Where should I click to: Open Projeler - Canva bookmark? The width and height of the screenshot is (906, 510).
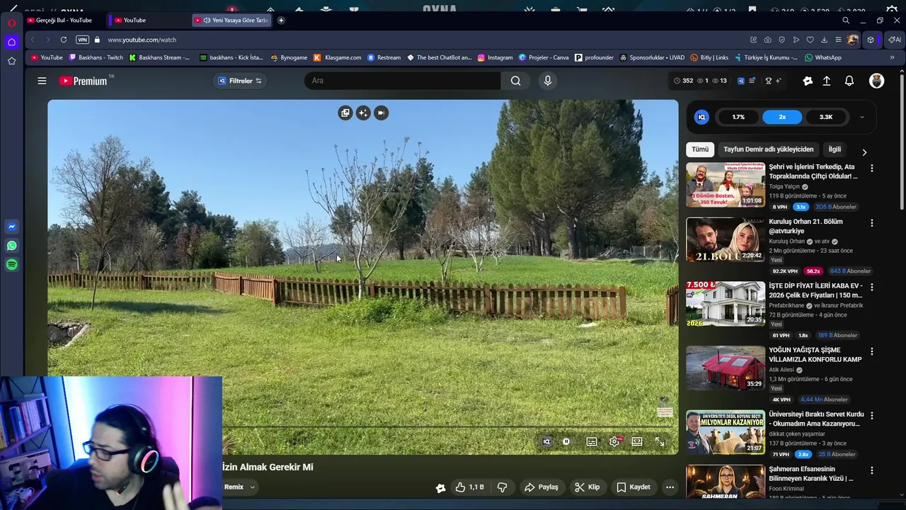(544, 57)
